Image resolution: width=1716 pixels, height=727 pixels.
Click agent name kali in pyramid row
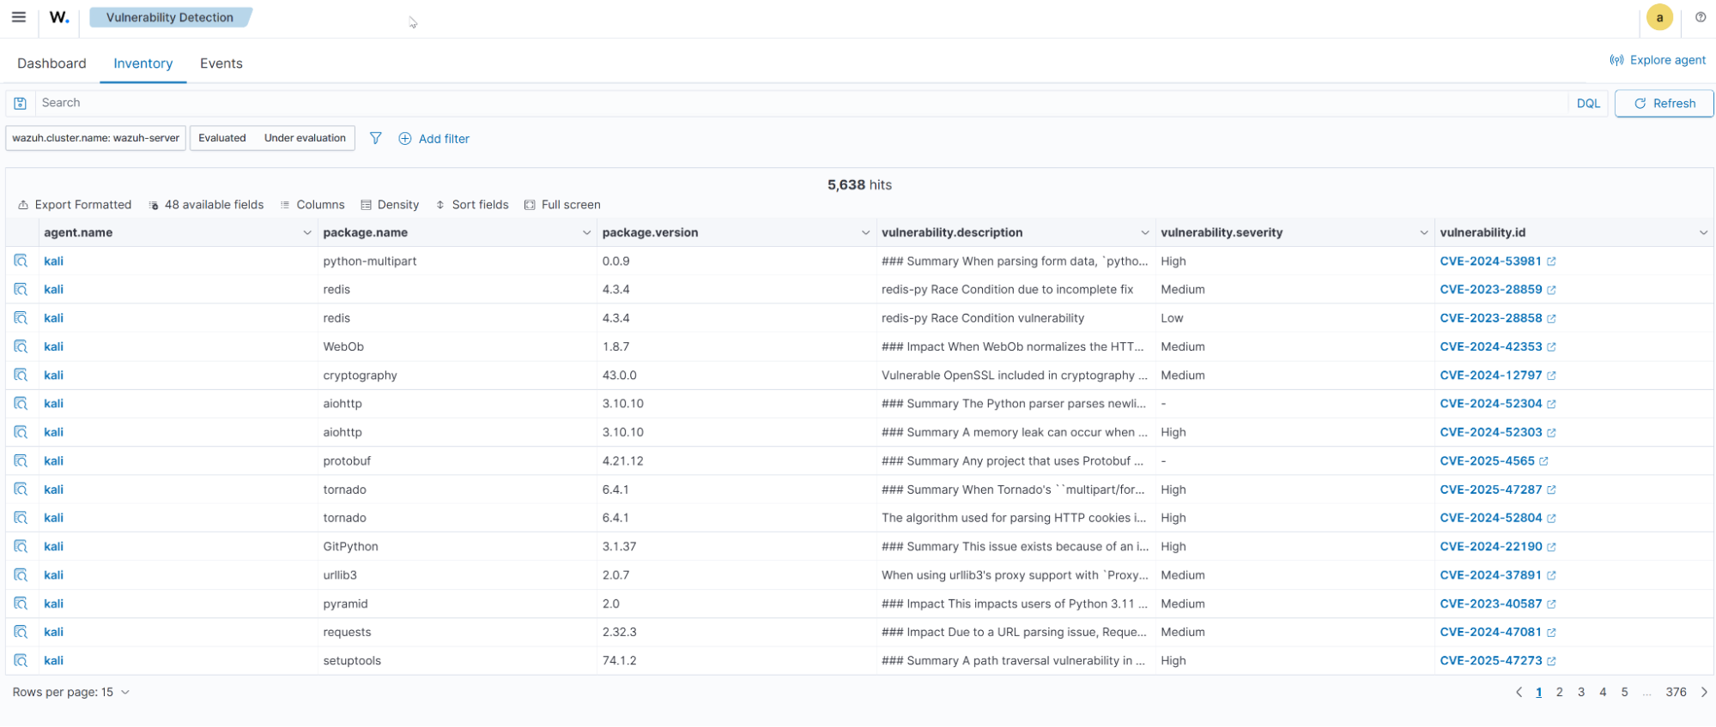(x=53, y=604)
